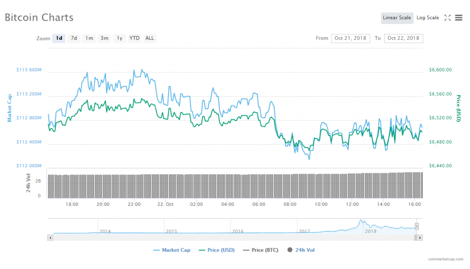The image size is (470, 269).
Task: Set zoom to 3m
Action: (x=104, y=38)
